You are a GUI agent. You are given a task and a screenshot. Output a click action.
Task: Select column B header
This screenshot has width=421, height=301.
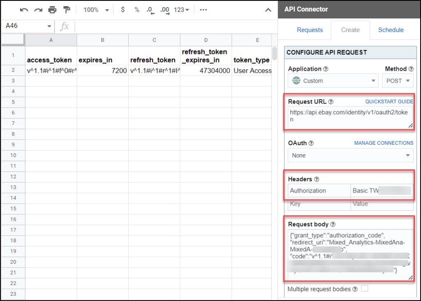click(x=102, y=40)
